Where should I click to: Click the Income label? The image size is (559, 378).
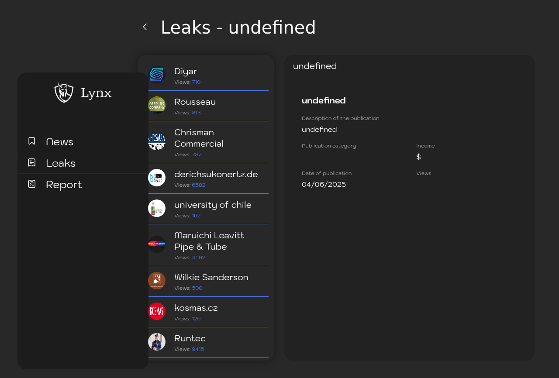point(425,146)
